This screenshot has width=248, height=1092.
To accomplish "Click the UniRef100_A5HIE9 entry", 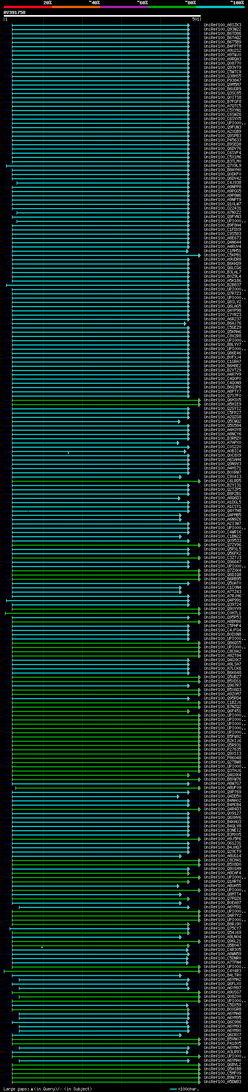I will point(222,404).
